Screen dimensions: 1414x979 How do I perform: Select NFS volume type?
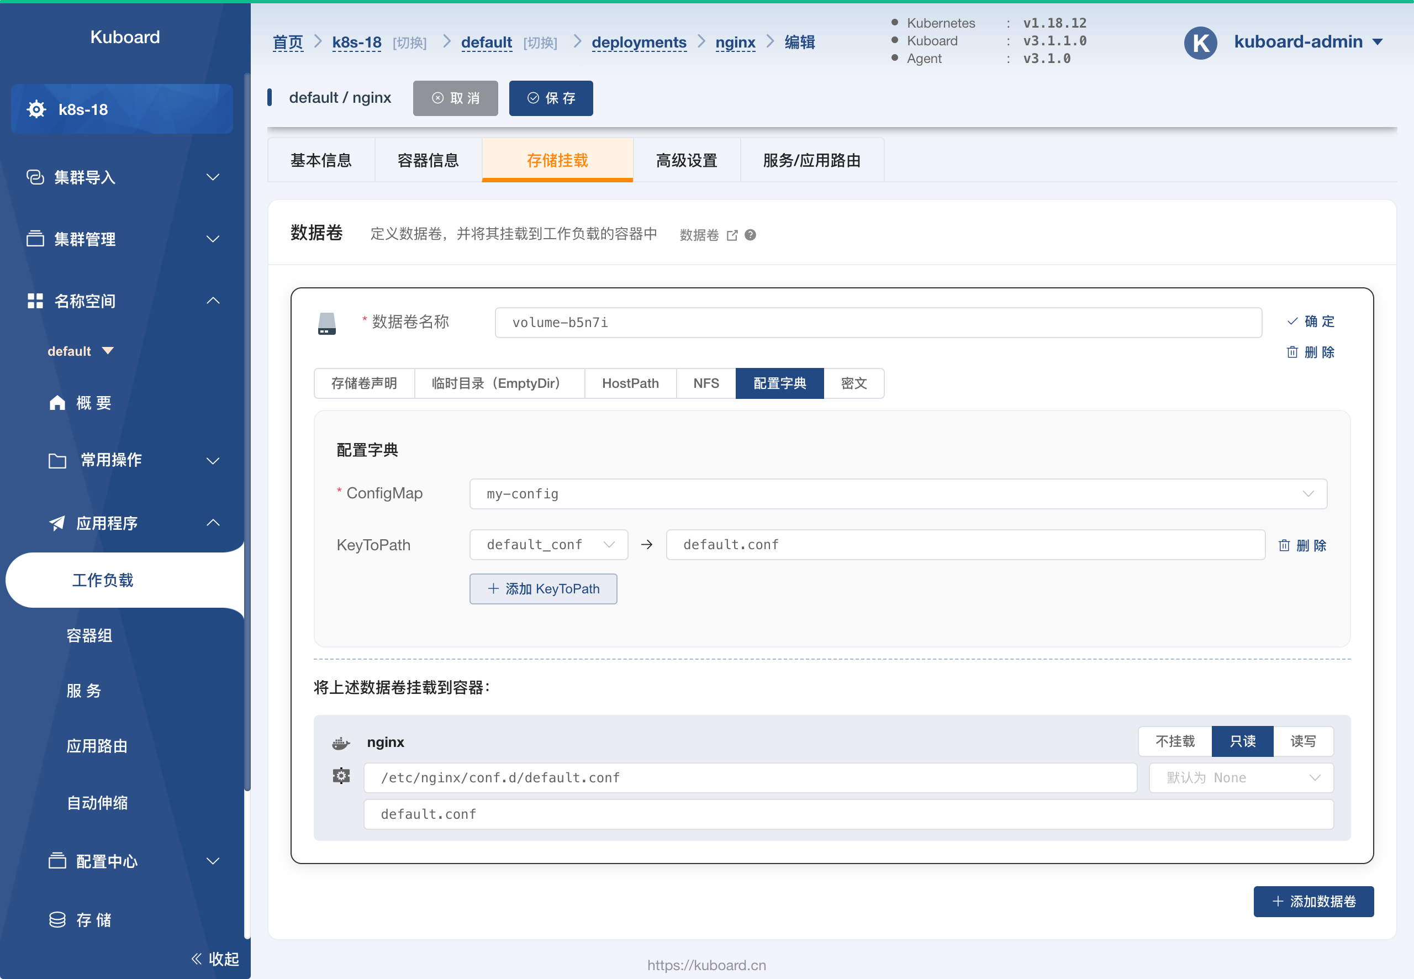[706, 383]
